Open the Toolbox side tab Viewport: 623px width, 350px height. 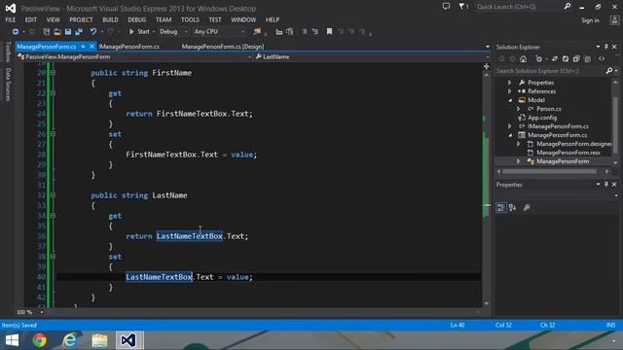[7, 52]
